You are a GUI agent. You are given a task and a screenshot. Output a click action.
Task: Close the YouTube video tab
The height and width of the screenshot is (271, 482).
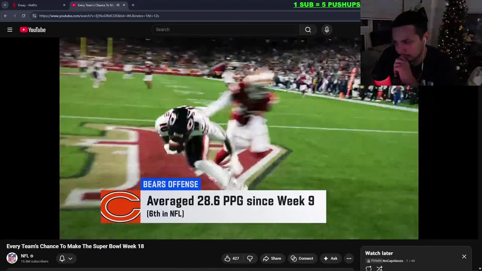click(x=124, y=5)
